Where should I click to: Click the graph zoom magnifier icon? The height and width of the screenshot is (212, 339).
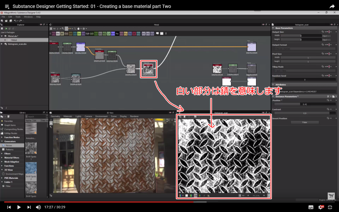pos(63,29)
